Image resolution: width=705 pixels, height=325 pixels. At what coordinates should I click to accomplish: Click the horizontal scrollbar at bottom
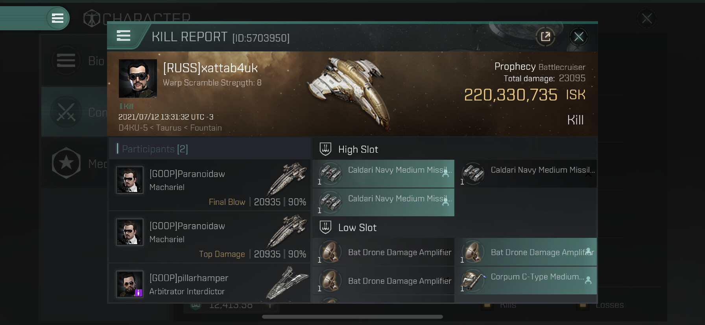[352, 317]
